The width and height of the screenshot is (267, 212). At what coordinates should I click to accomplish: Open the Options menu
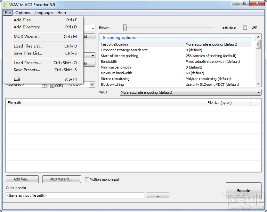[x=22, y=13]
